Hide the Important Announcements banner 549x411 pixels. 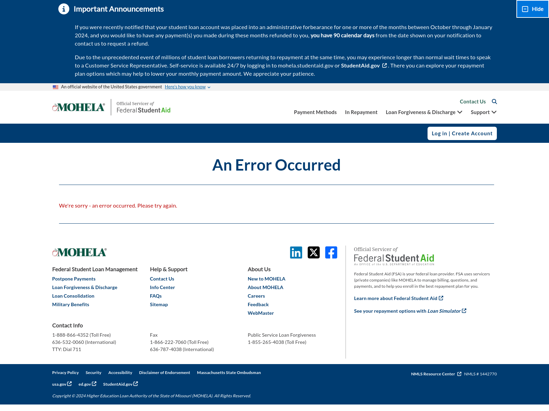point(533,9)
